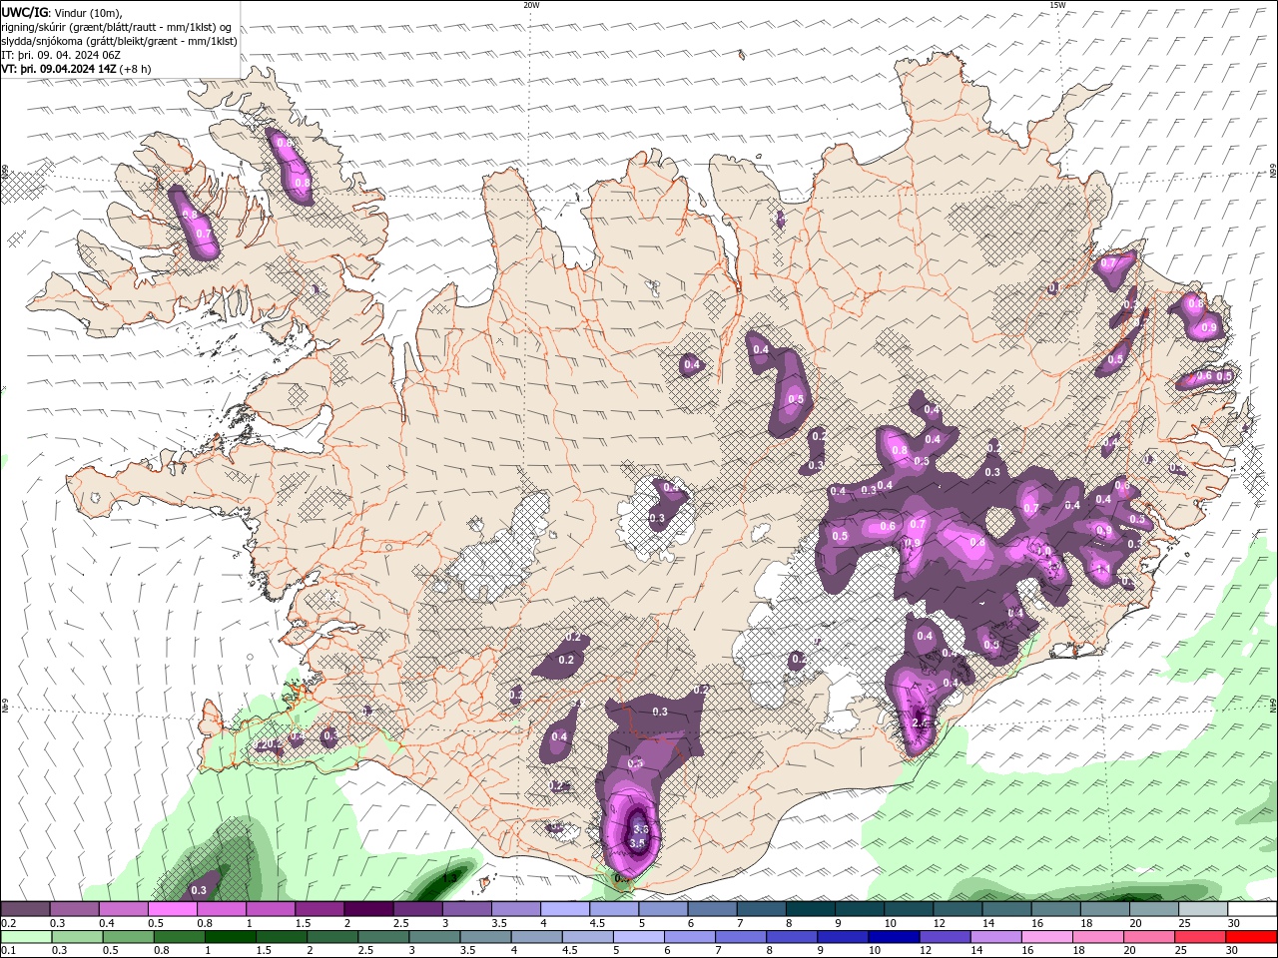Image resolution: width=1278 pixels, height=958 pixels.
Task: Click the "15W" longitude label
Action: tap(1057, 5)
